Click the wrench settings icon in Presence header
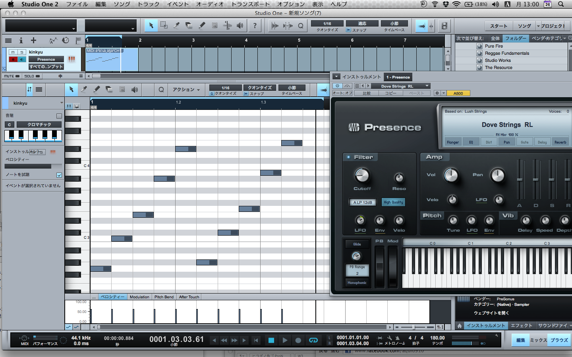 tap(437, 93)
